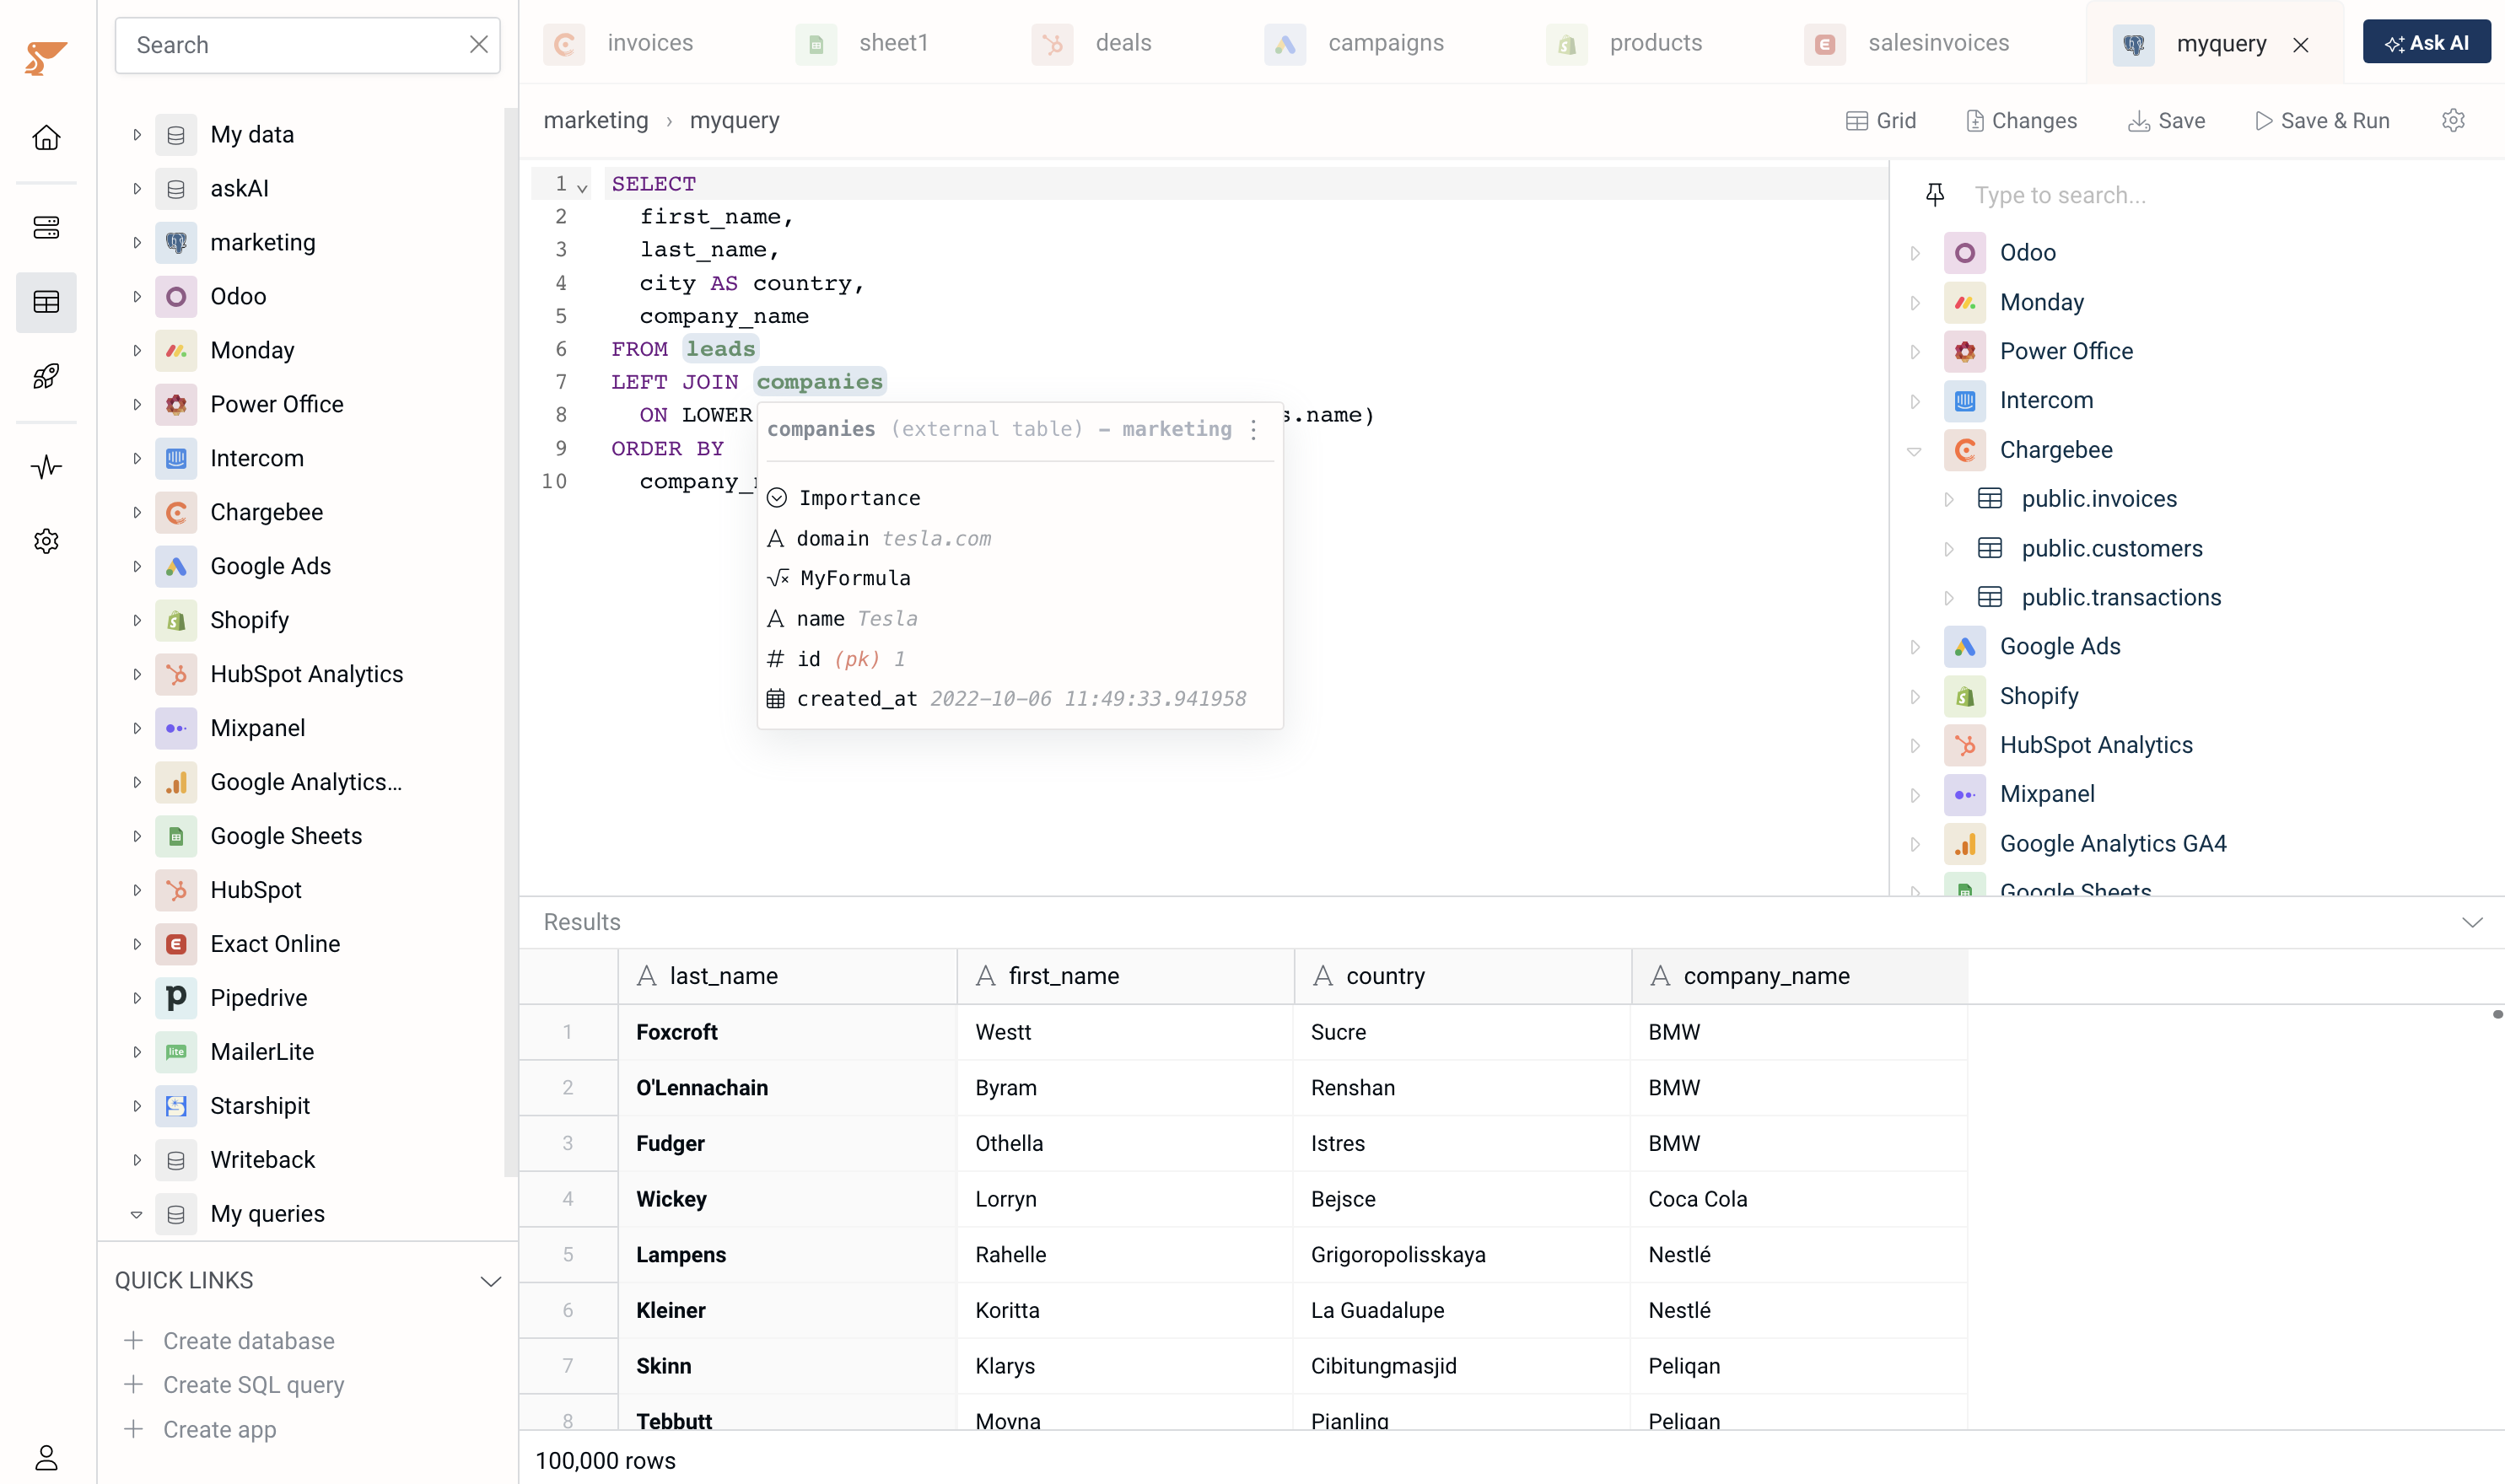Collapse Chargebee in the right panel

(x=1915, y=450)
